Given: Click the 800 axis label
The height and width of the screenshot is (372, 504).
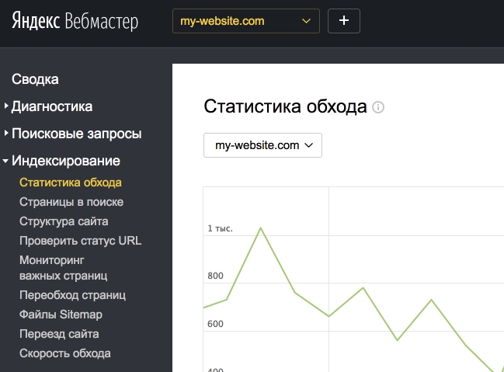Looking at the screenshot, I should pyautogui.click(x=215, y=276).
